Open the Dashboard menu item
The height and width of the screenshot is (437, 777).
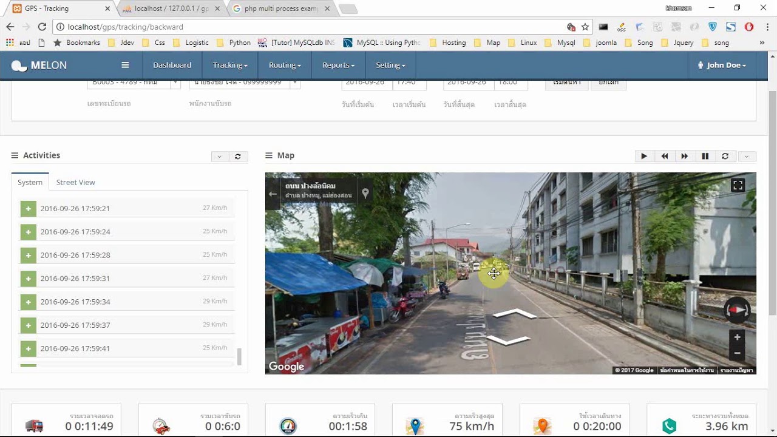click(x=172, y=65)
